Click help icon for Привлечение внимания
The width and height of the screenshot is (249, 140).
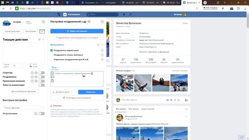[x=32, y=81]
